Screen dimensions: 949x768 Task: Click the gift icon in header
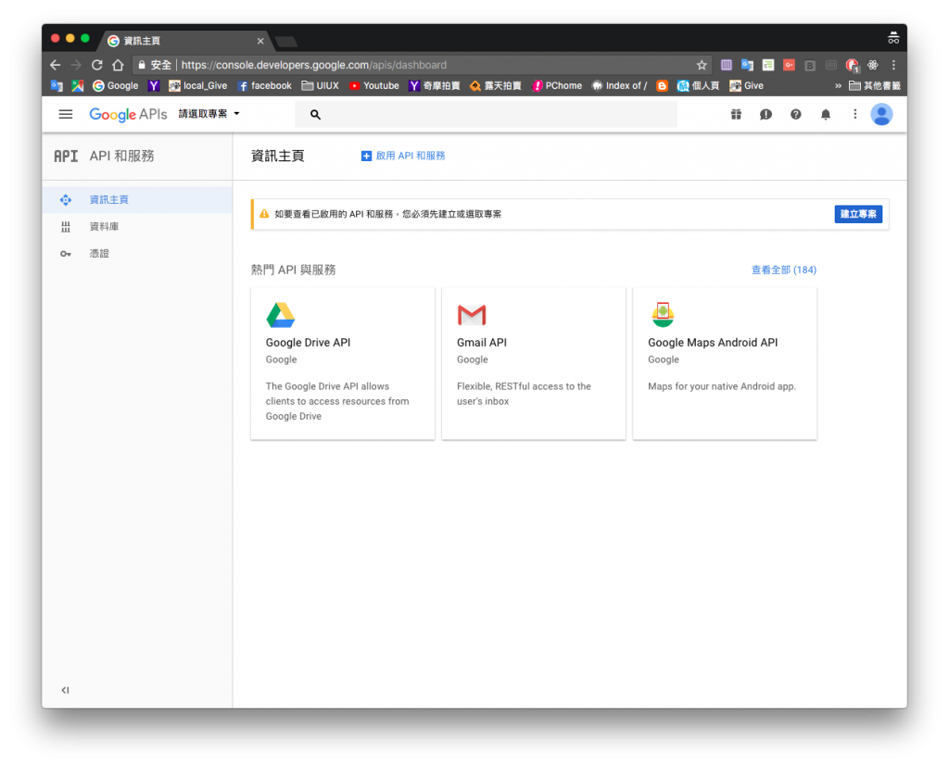736,114
